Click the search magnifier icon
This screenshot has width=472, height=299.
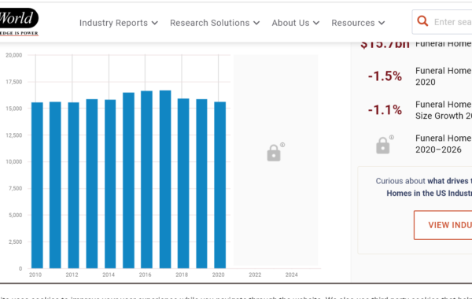(422, 21)
